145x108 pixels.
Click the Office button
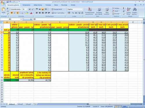[x=3, y=3]
